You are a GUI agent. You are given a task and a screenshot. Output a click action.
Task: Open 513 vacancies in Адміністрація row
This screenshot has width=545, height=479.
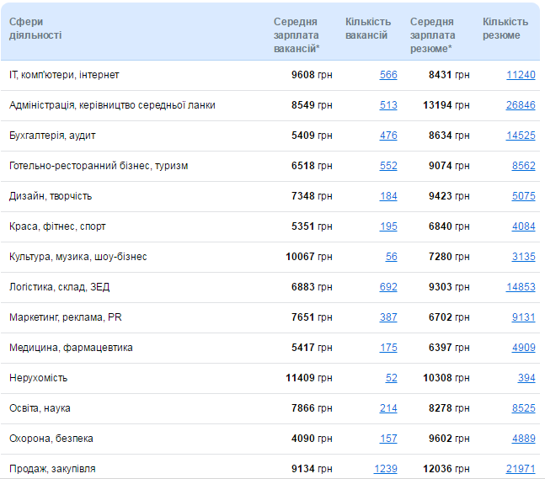[388, 105]
